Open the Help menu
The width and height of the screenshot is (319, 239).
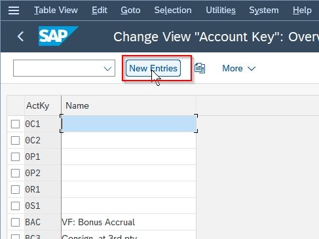tap(302, 10)
